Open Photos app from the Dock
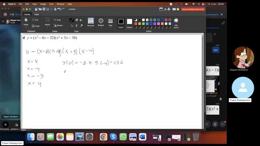 coord(60,137)
